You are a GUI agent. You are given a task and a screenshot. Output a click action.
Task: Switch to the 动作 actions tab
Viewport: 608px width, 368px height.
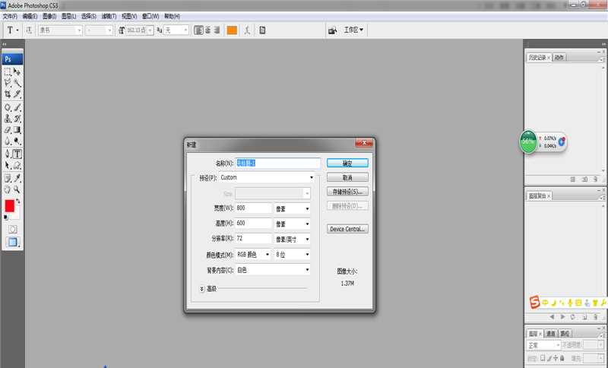559,57
